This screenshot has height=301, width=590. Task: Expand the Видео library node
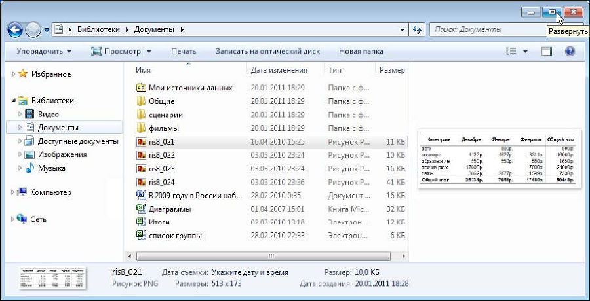20,115
